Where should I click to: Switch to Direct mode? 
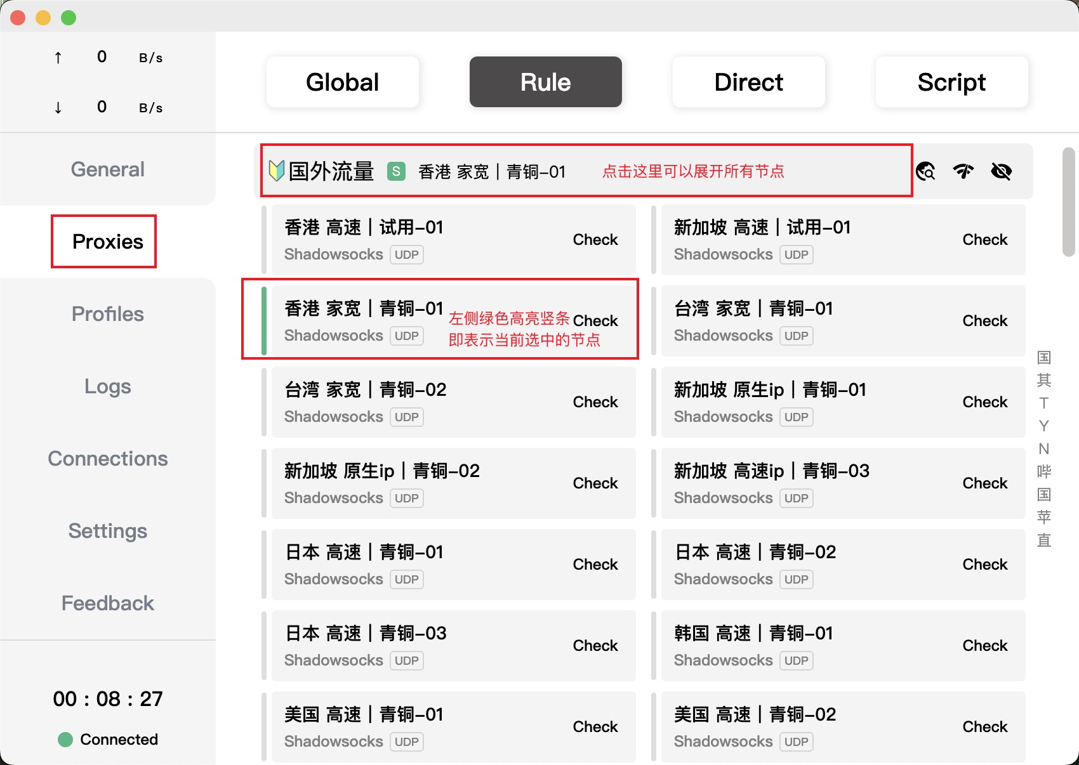point(749,82)
